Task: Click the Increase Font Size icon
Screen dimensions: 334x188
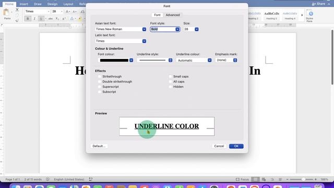Action: (x=67, y=11)
